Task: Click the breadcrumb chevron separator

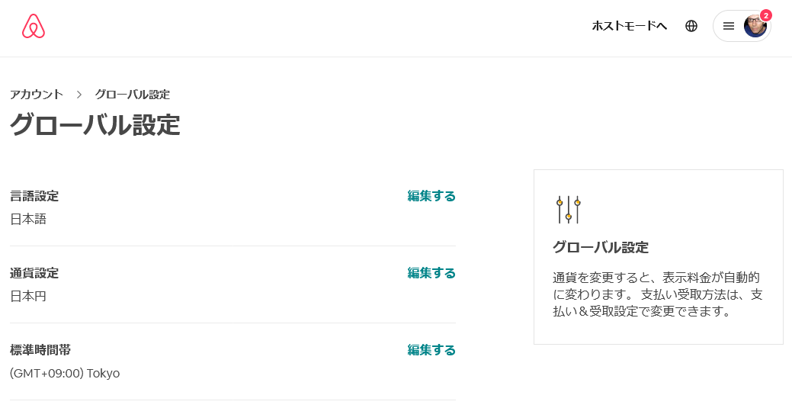Action: (79, 95)
